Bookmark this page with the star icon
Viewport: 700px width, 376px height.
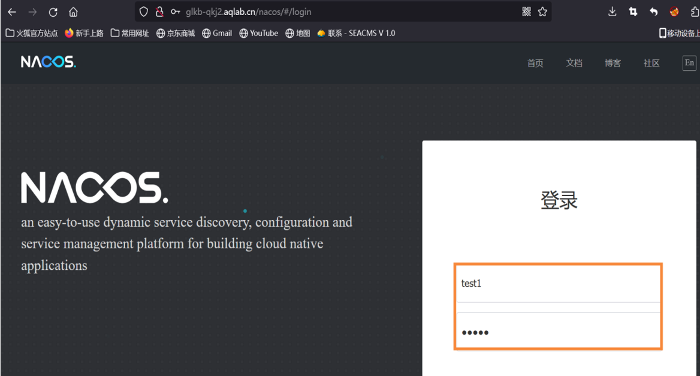tap(542, 11)
